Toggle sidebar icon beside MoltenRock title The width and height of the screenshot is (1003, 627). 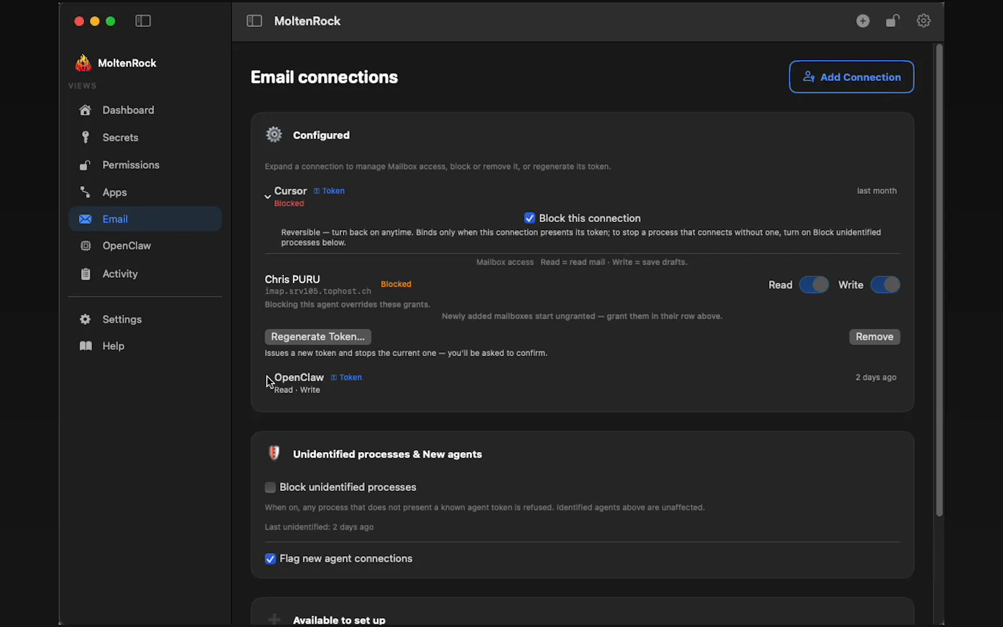[x=254, y=21]
